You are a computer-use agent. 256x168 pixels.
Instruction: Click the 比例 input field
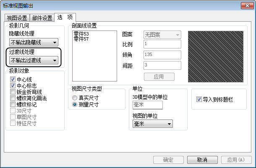click(x=162, y=44)
